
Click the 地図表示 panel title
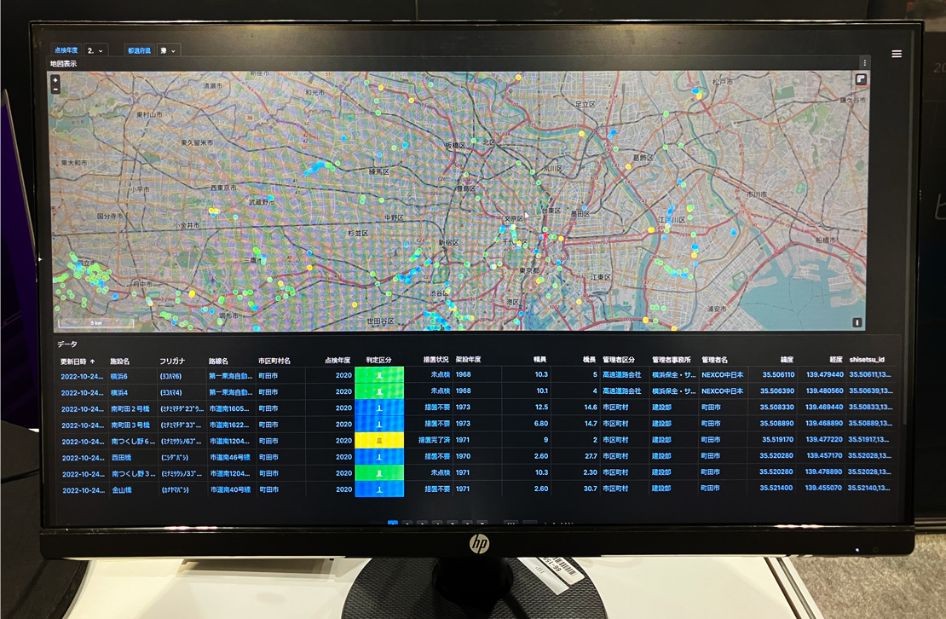pyautogui.click(x=64, y=63)
